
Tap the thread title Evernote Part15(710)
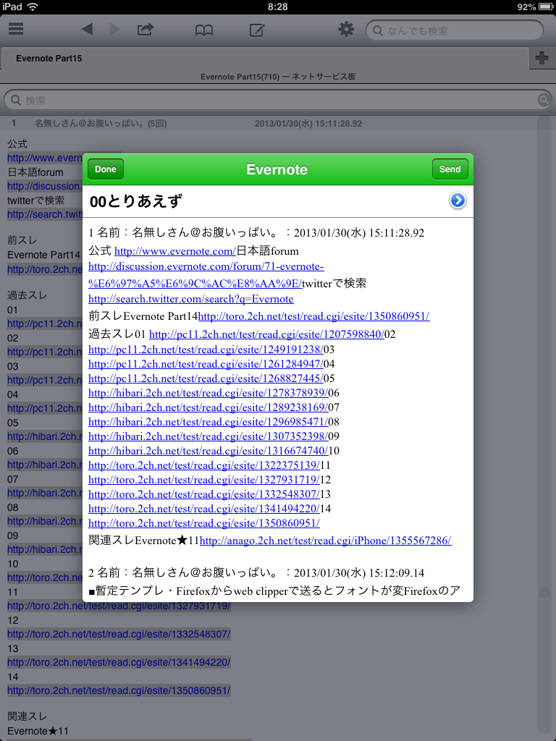point(277,77)
